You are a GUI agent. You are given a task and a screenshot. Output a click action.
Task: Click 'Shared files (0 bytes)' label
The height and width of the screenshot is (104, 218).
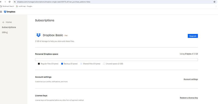point(92,64)
